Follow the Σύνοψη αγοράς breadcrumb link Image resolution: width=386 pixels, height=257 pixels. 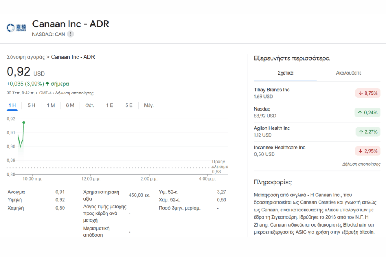[26, 57]
